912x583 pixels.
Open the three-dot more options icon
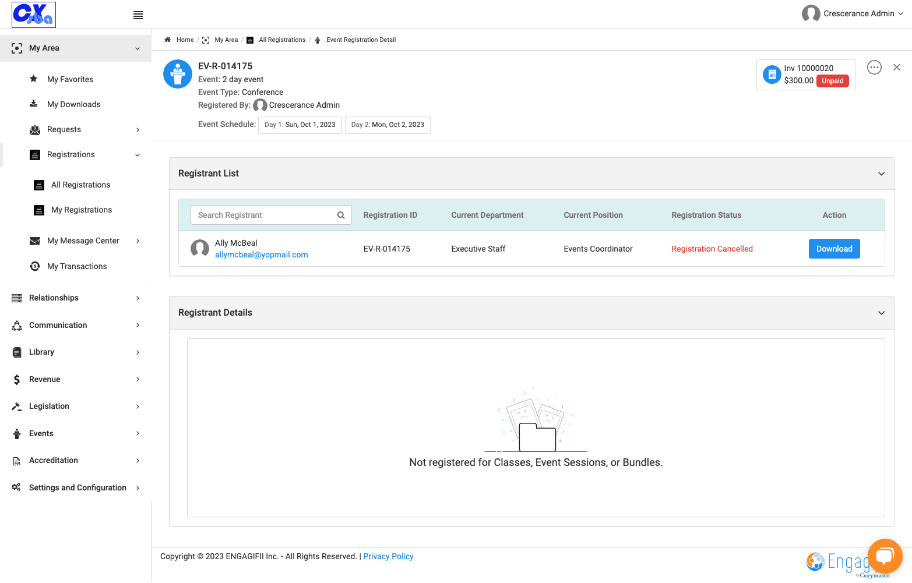(x=874, y=67)
